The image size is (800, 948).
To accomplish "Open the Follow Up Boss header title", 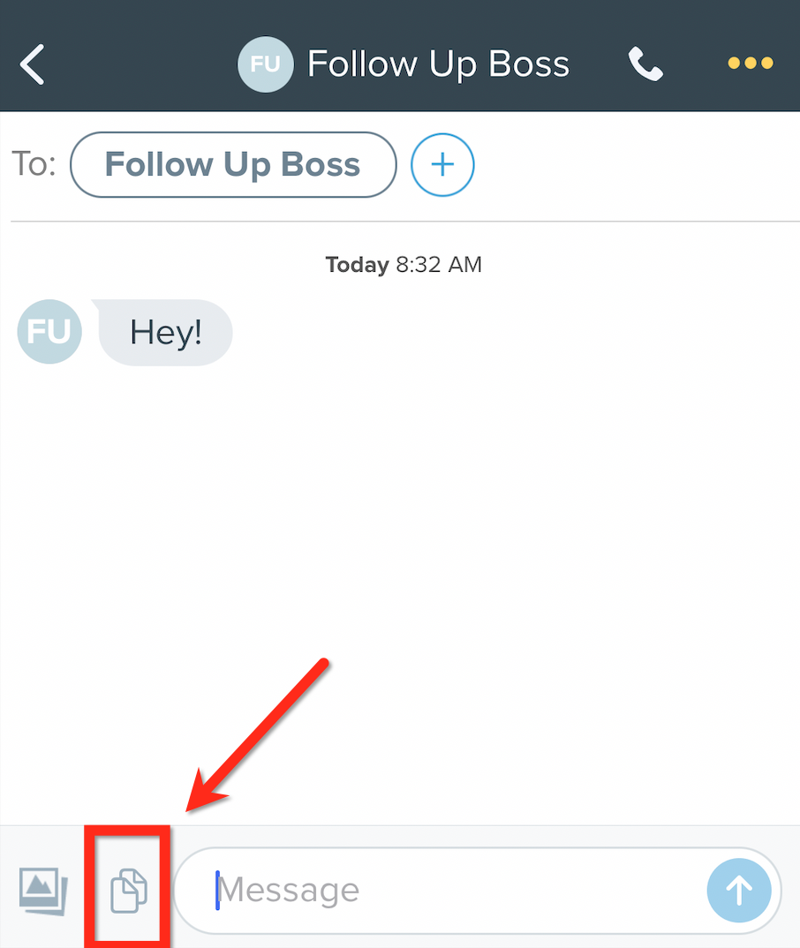I will (x=438, y=64).
